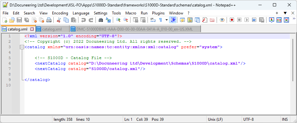Open the Document List panel icon
Screen dimensions: 297x123
[x=197, y=20]
